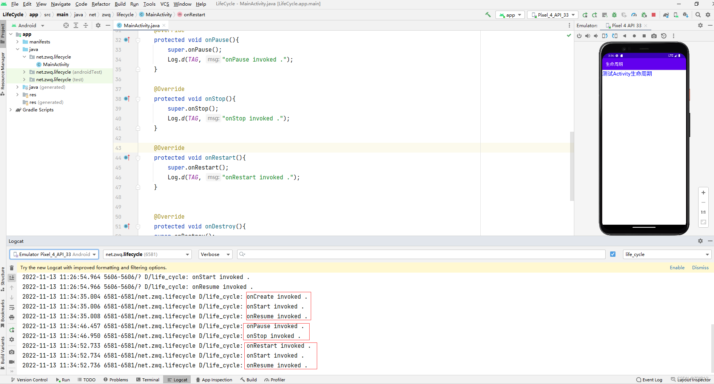This screenshot has width=714, height=384.
Task: Click the Logcat search input field
Action: pos(421,254)
